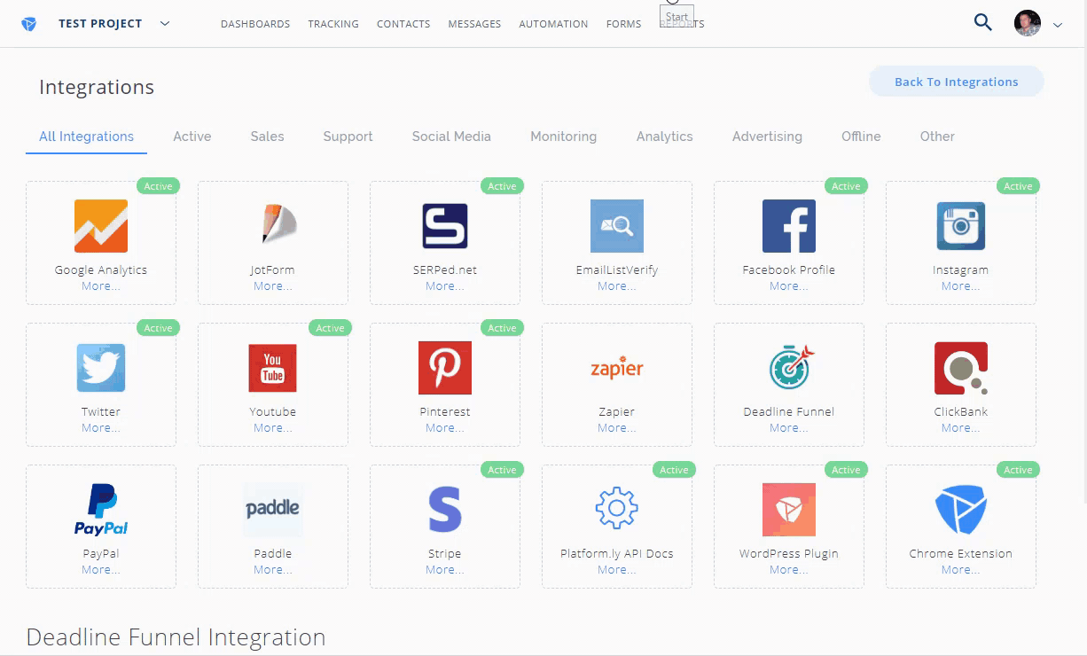Click the WordPress Plugin name label
The width and height of the screenshot is (1087, 656).
[789, 554]
